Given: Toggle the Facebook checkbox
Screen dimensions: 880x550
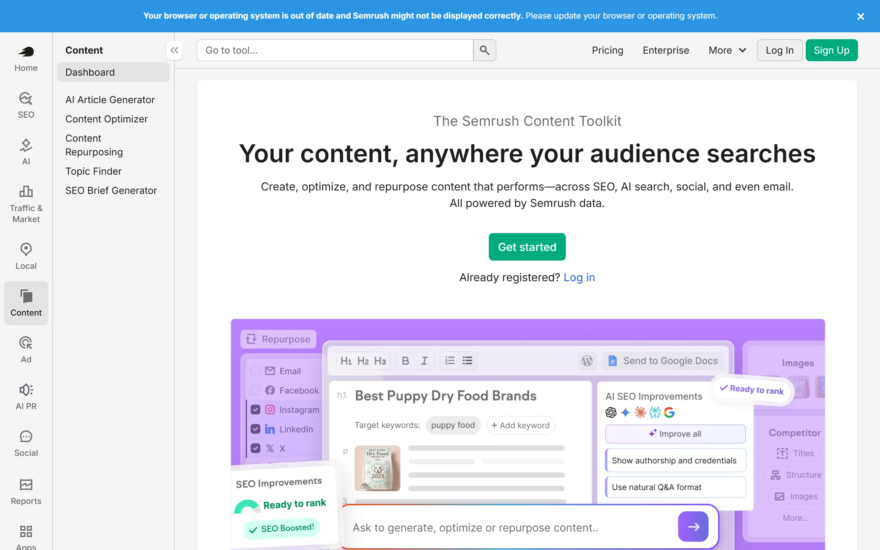Looking at the screenshot, I should tap(255, 390).
